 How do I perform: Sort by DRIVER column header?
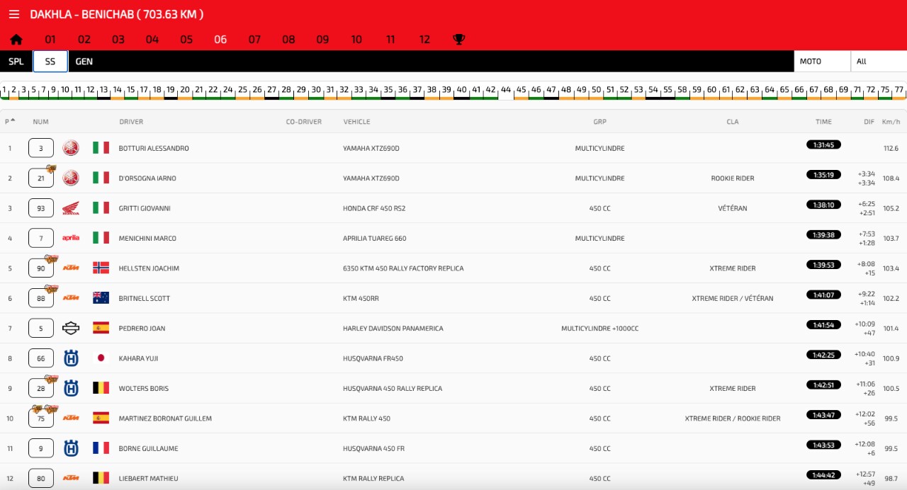(x=131, y=122)
